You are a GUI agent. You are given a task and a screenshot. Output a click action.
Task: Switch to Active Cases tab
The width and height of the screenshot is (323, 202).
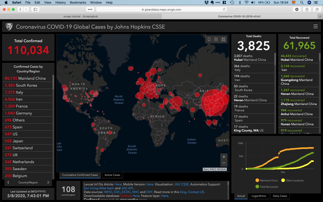point(112,175)
